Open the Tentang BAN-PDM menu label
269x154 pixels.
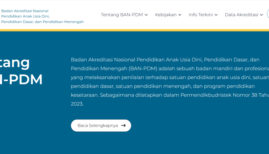pos(121,15)
